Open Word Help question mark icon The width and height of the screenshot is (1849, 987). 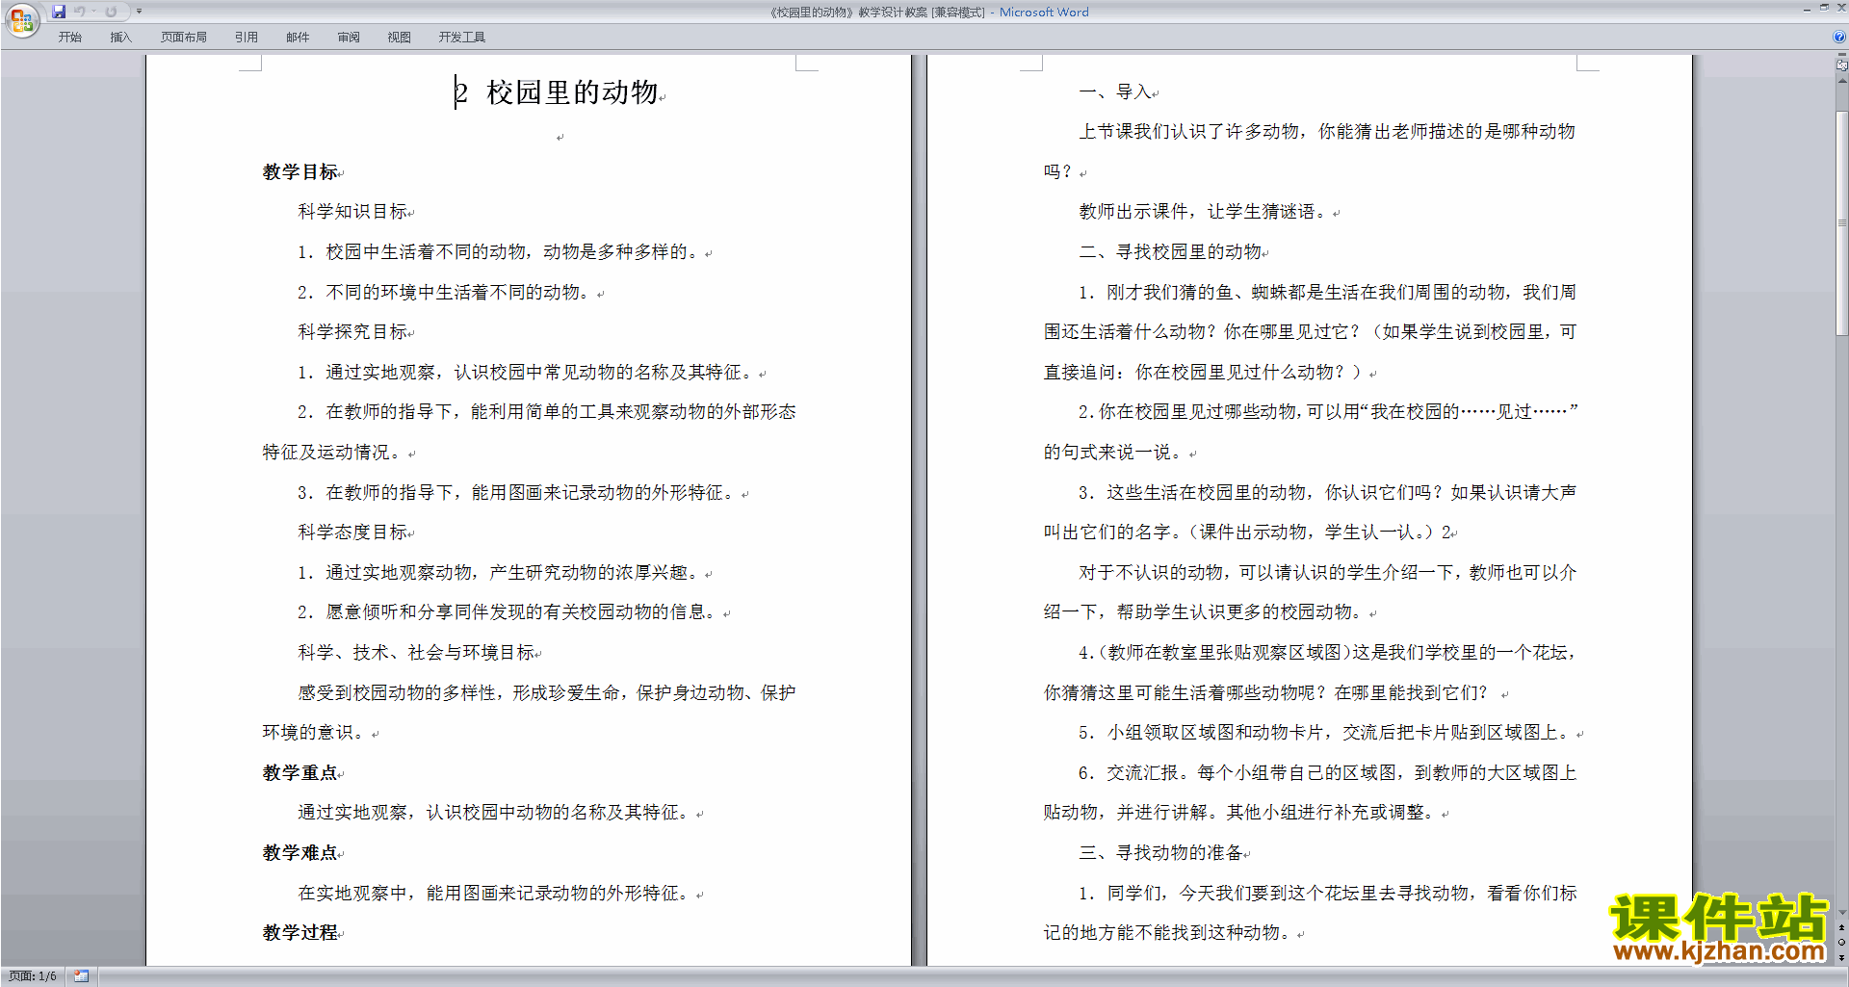click(x=1839, y=37)
